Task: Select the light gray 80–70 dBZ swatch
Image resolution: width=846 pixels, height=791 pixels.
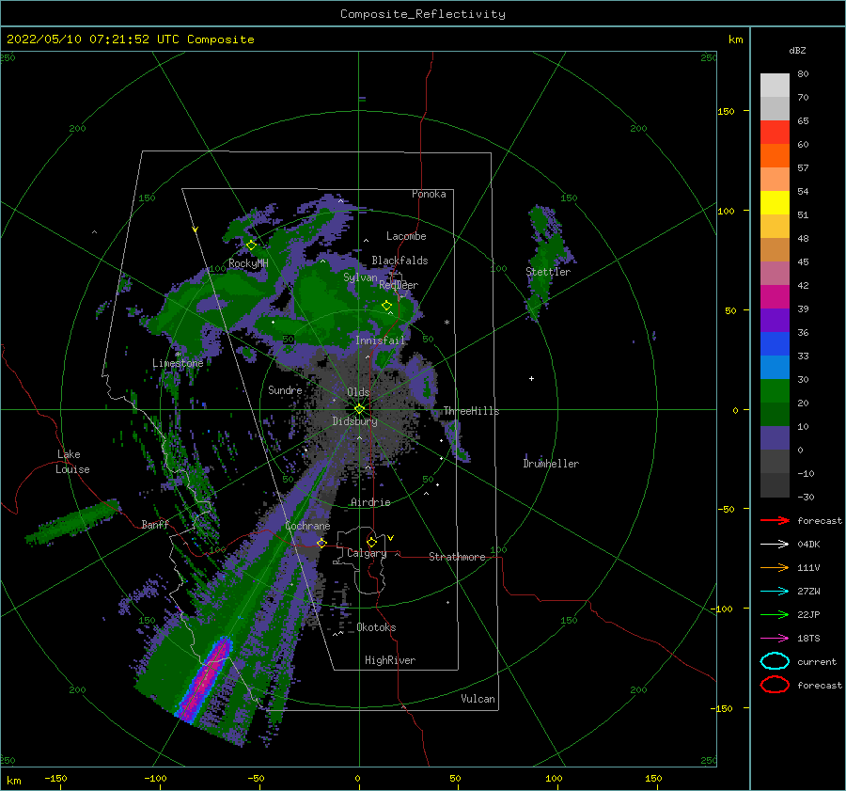Action: point(775,86)
